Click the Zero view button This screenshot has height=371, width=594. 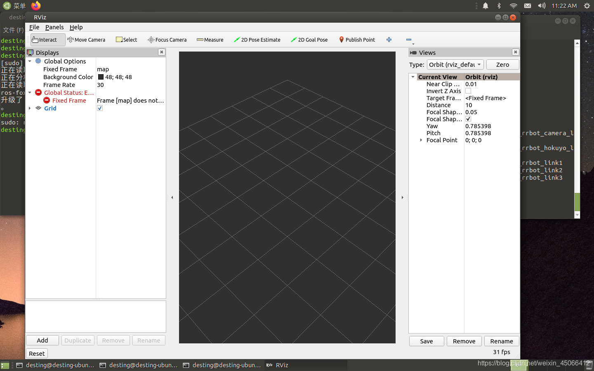click(x=502, y=65)
